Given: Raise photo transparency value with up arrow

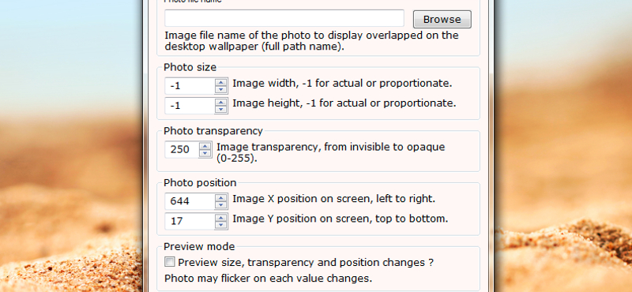Looking at the screenshot, I should pyautogui.click(x=205, y=146).
